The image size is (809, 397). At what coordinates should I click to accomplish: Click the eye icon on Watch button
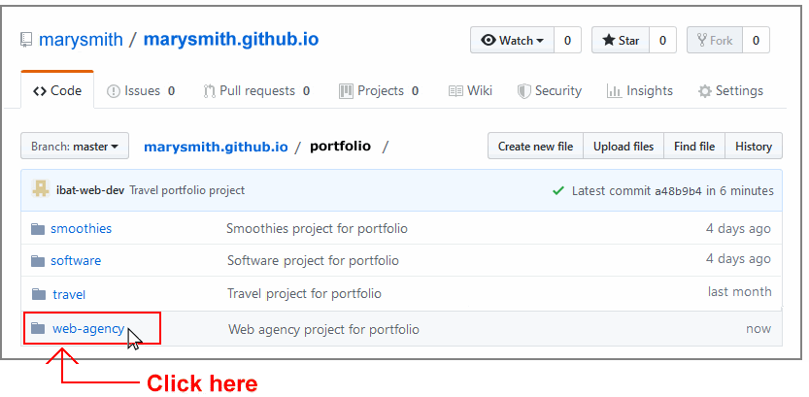(489, 40)
